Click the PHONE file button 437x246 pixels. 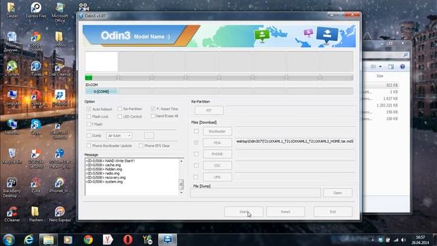pyautogui.click(x=217, y=154)
